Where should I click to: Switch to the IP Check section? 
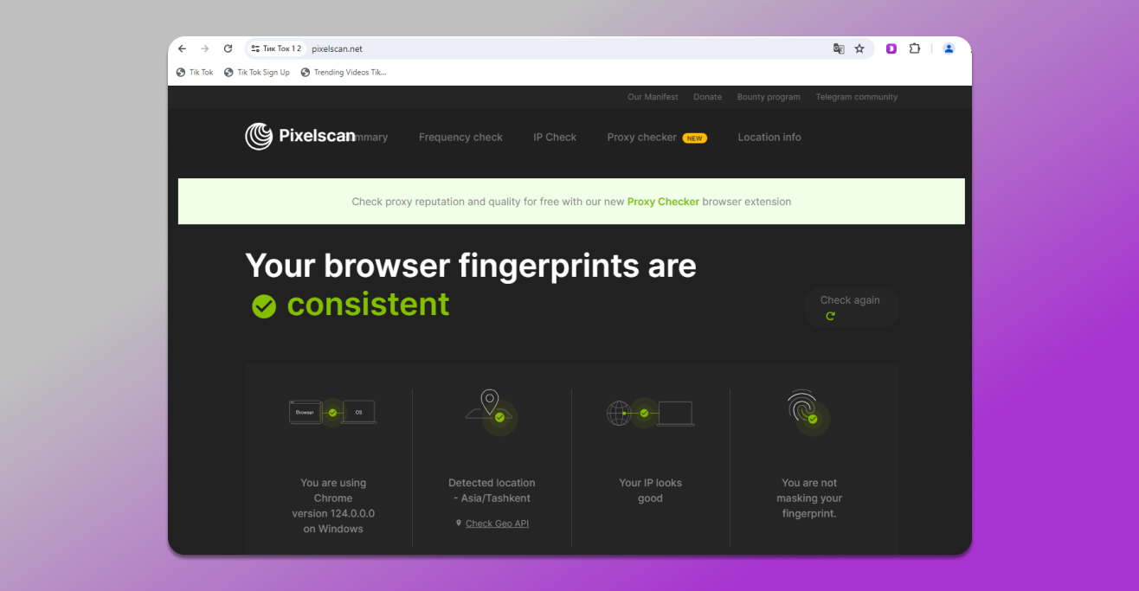[555, 137]
